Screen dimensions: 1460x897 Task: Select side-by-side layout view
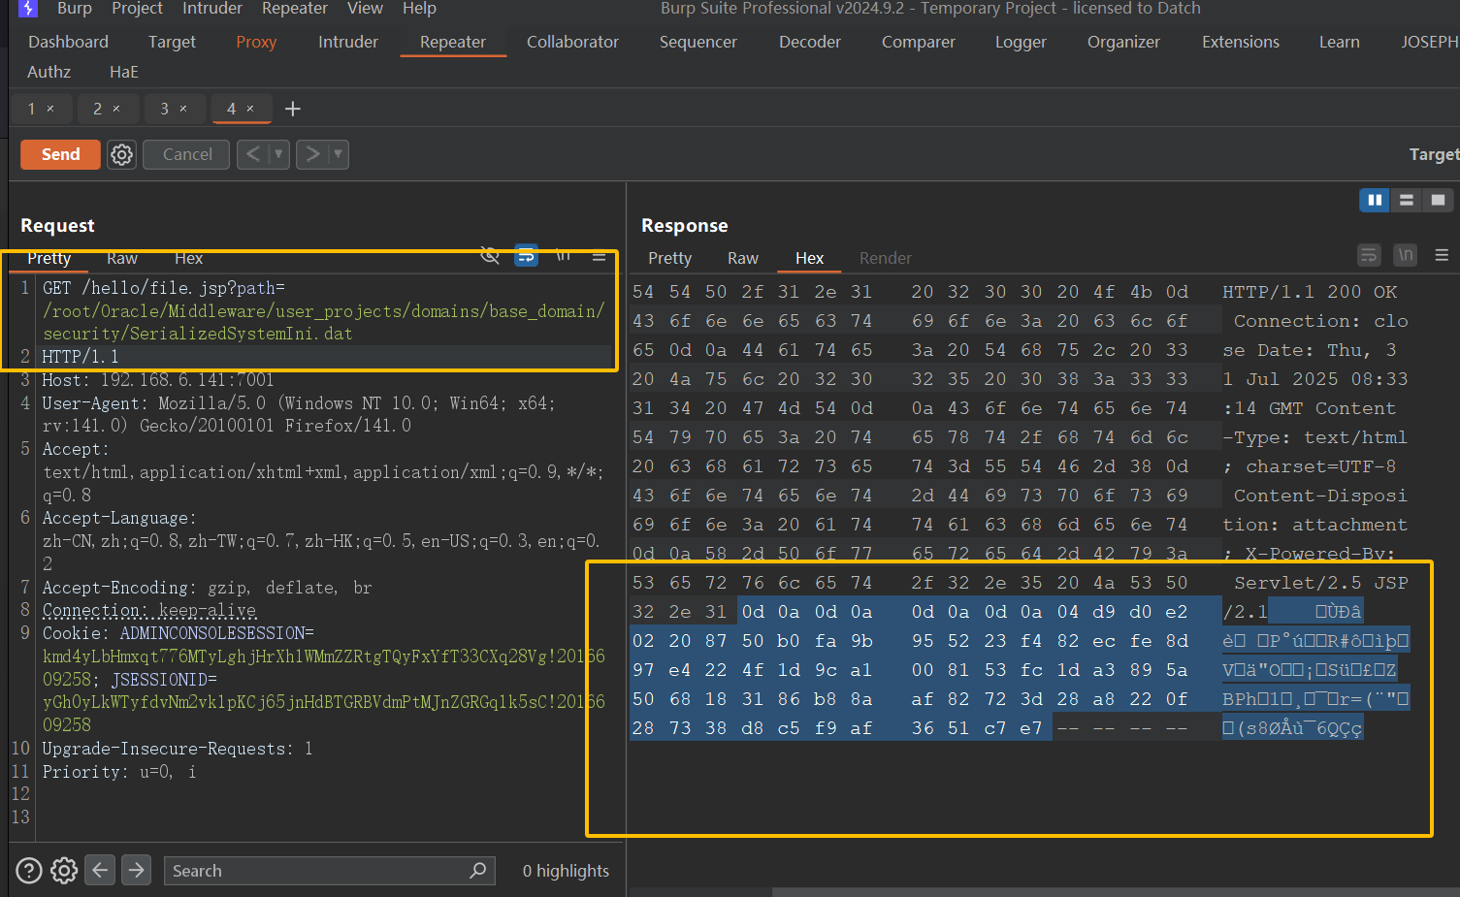point(1375,200)
